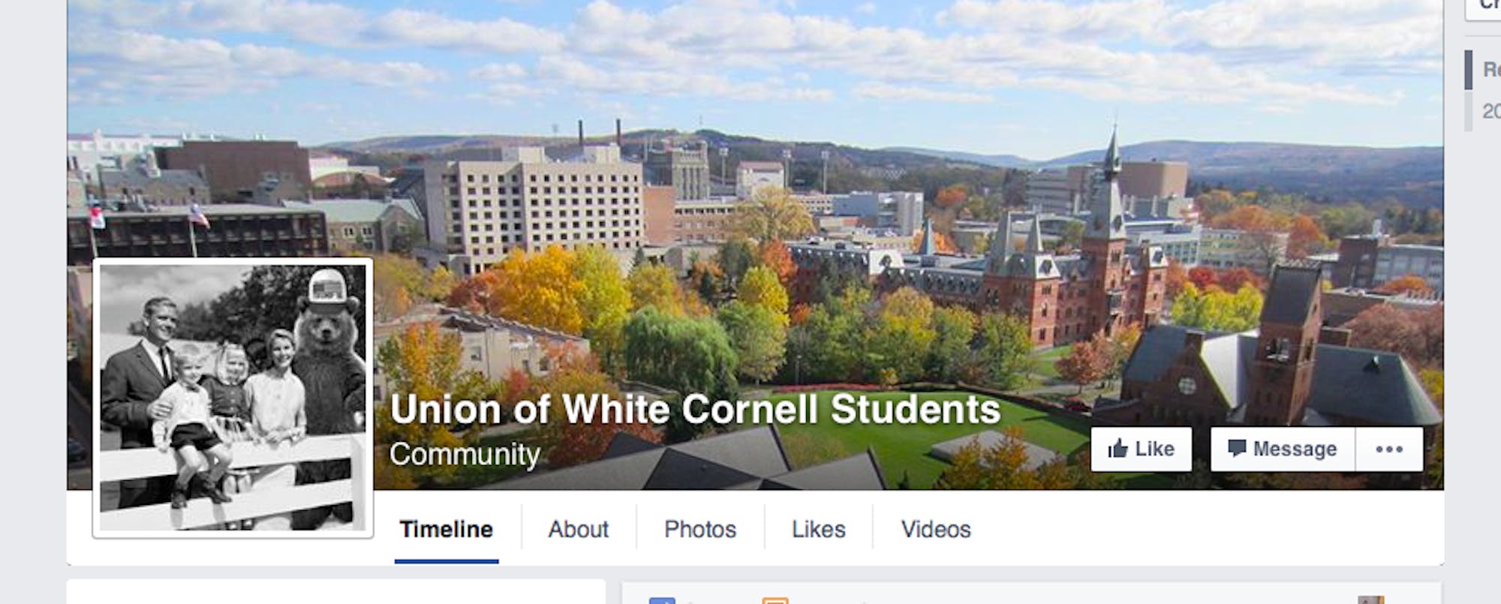The width and height of the screenshot is (1501, 604).
Task: Open the campus cover photo
Action: pos(826,188)
